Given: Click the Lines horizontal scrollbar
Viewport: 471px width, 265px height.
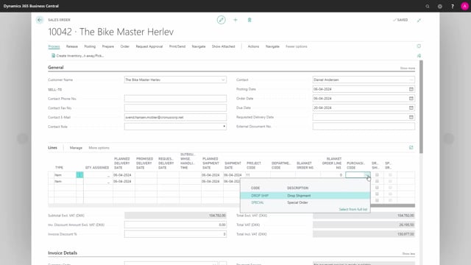Looking at the screenshot, I should pyautogui.click(x=392, y=205).
